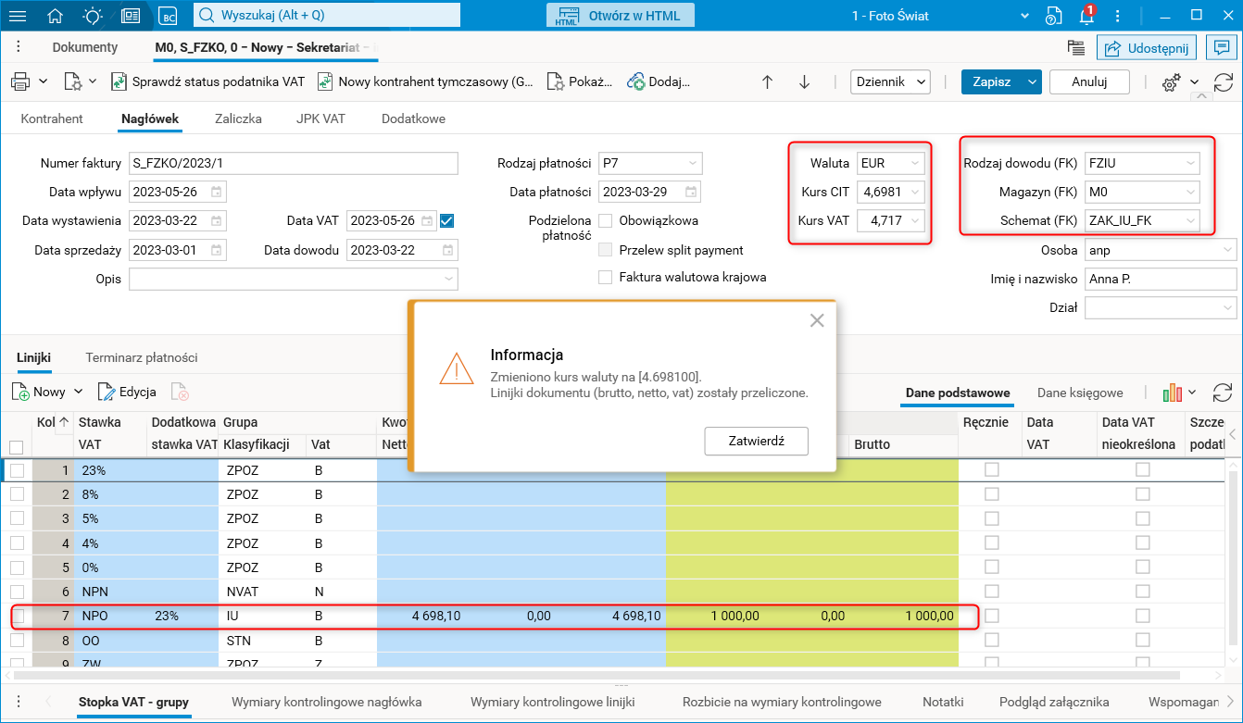Select row 5 (0%) checkbox
The height and width of the screenshot is (723, 1243).
click(x=17, y=567)
